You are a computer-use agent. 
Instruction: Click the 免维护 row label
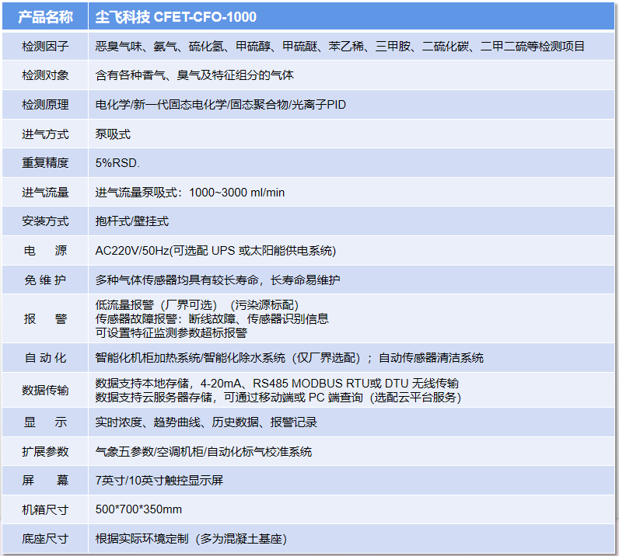click(45, 280)
